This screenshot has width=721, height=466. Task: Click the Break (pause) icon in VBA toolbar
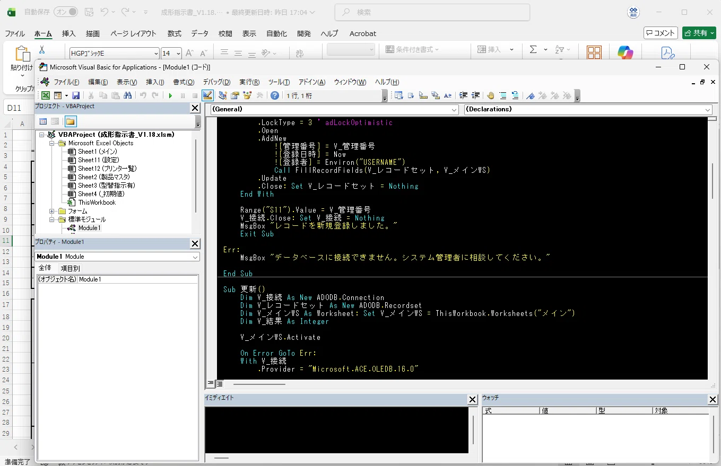[x=183, y=96]
